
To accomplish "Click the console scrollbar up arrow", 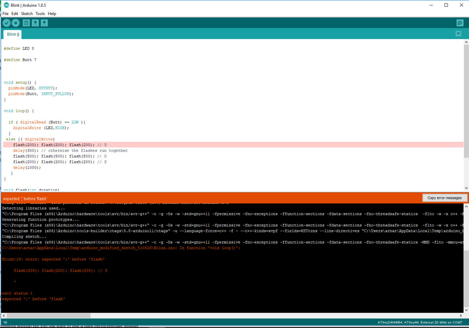I will coord(466,207).
